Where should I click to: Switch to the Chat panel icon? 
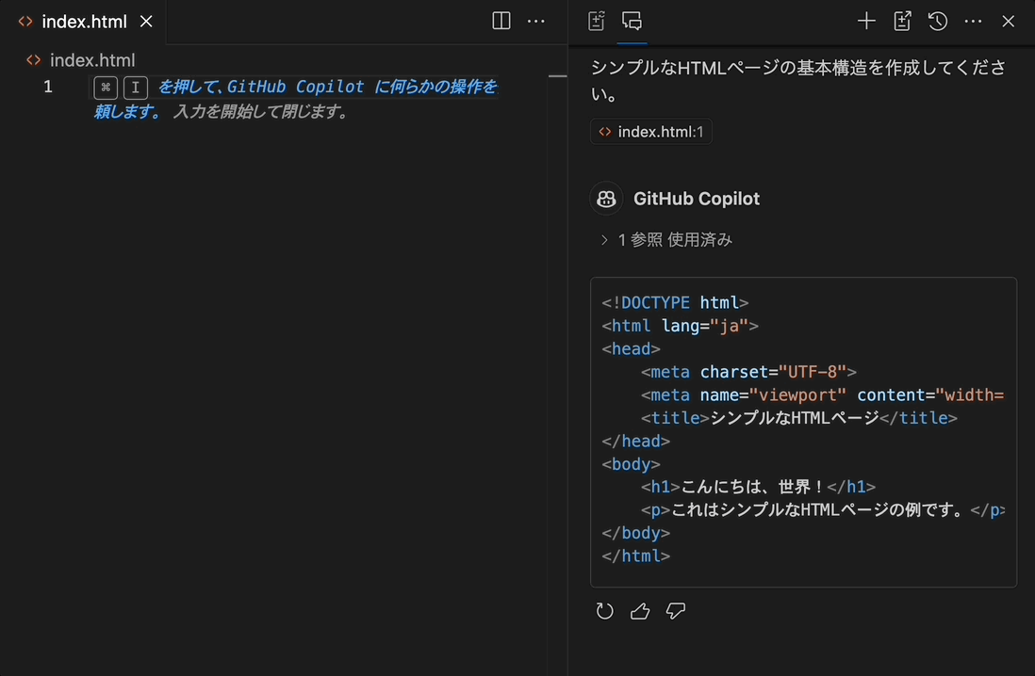632,21
